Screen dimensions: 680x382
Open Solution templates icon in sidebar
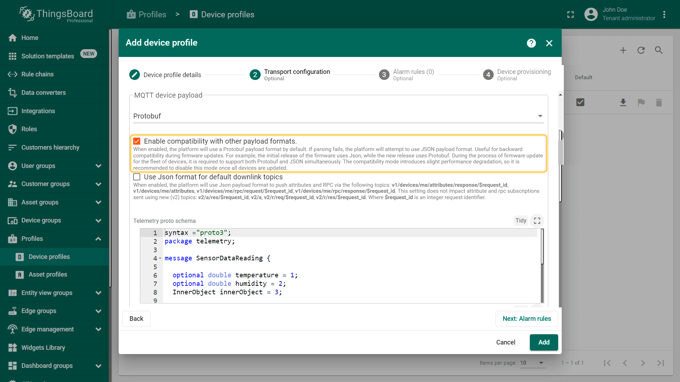pos(12,56)
